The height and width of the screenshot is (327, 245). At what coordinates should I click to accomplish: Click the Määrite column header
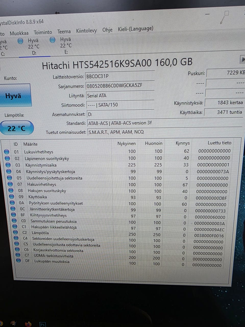(x=30, y=144)
